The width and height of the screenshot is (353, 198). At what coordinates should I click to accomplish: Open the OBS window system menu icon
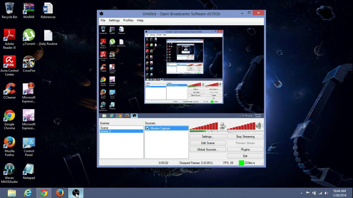[x=101, y=14]
